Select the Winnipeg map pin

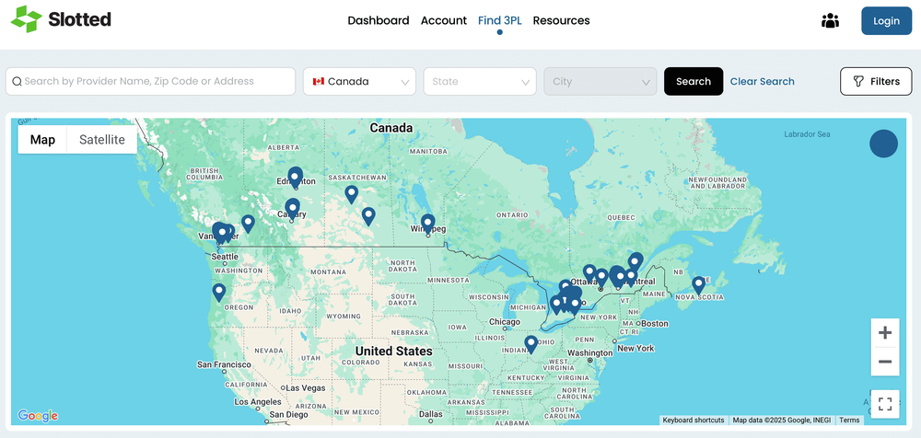pos(427,222)
